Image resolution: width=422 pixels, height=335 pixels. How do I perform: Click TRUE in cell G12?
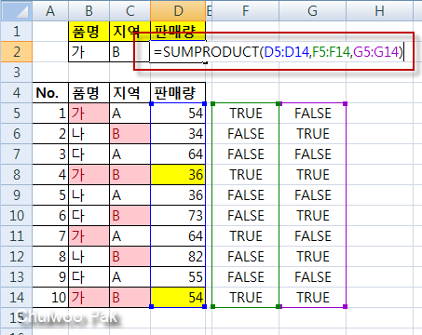[313, 257]
